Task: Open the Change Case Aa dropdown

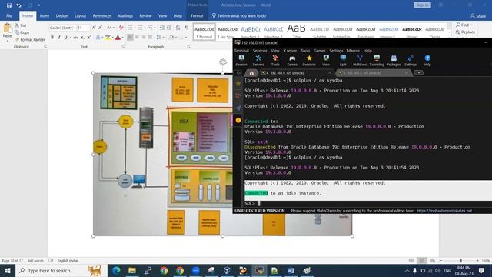Action: click(x=110, y=28)
